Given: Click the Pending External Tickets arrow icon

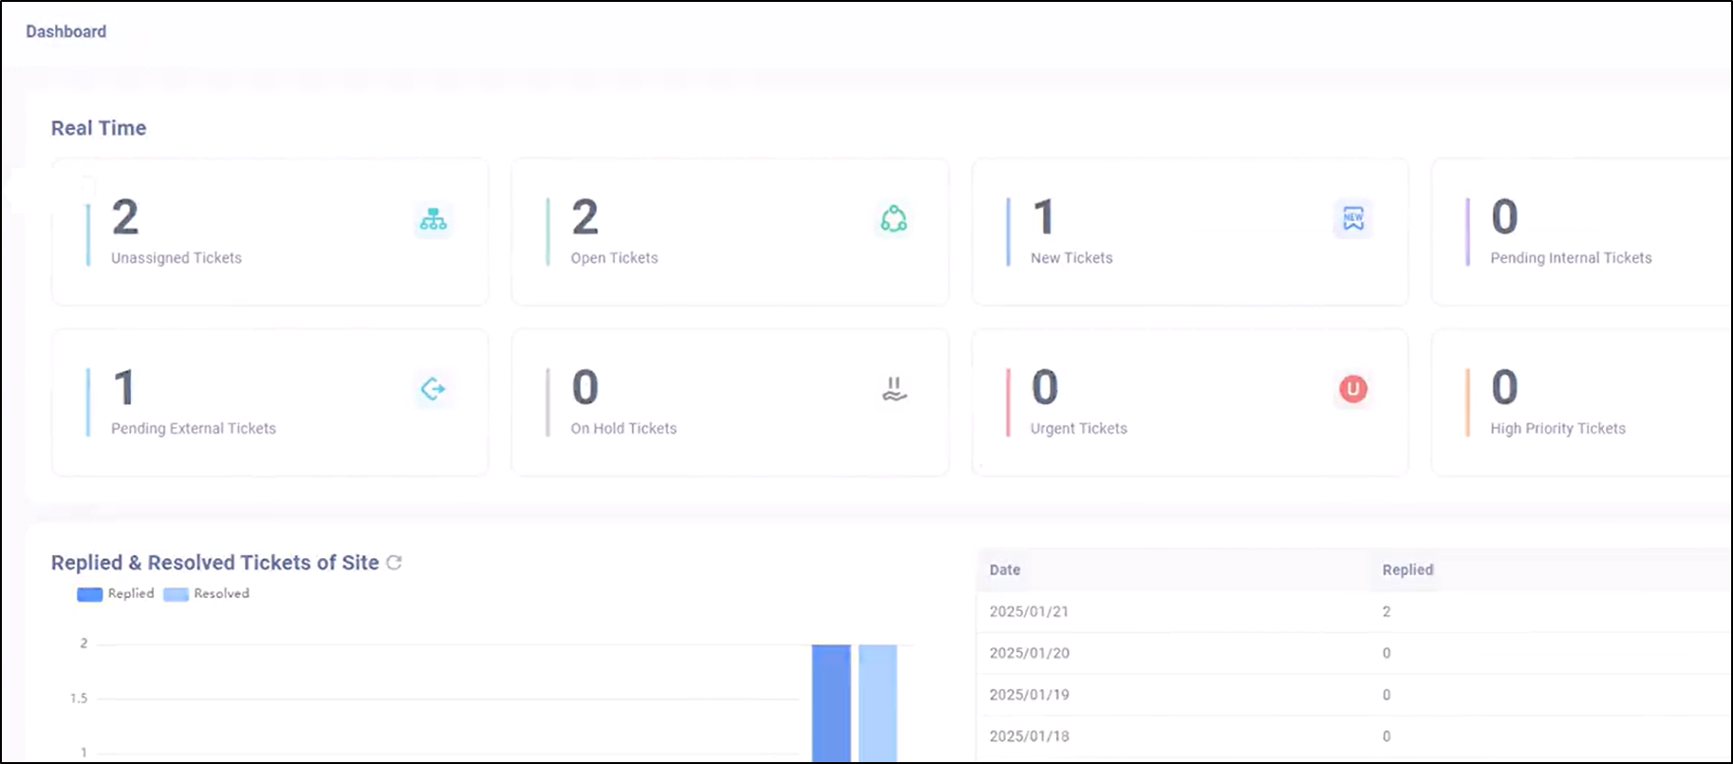Looking at the screenshot, I should 433,389.
